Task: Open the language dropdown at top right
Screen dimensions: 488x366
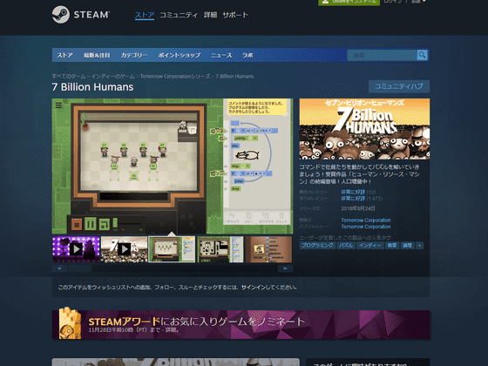Action: [418, 2]
